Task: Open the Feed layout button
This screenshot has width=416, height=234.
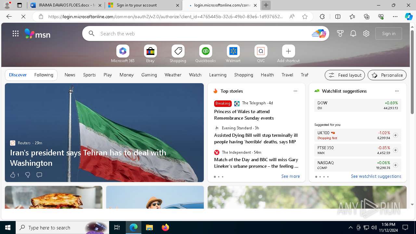Action: point(345,75)
